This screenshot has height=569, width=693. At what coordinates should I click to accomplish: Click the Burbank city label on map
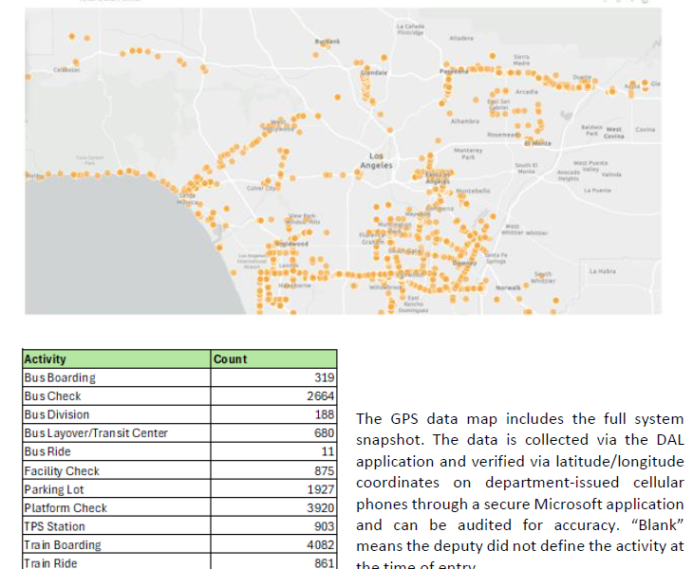pos(326,42)
